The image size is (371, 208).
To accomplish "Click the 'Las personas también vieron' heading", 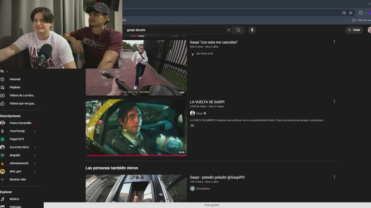I will tap(112, 168).
